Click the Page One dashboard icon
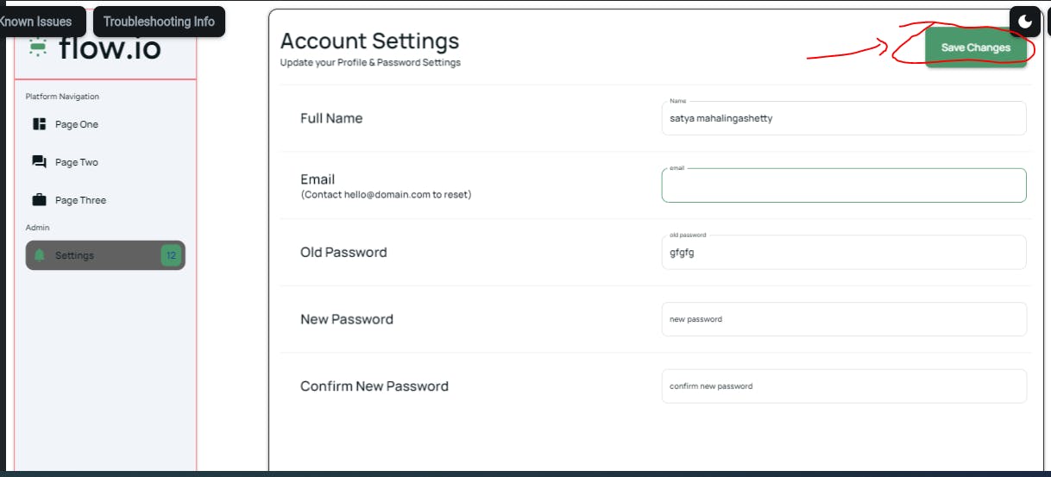Image resolution: width=1051 pixels, height=477 pixels. (40, 124)
